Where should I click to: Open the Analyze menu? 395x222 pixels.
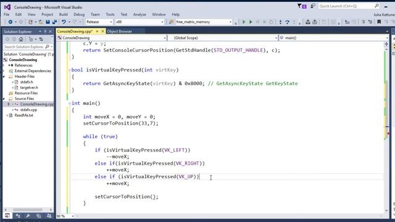point(139,15)
